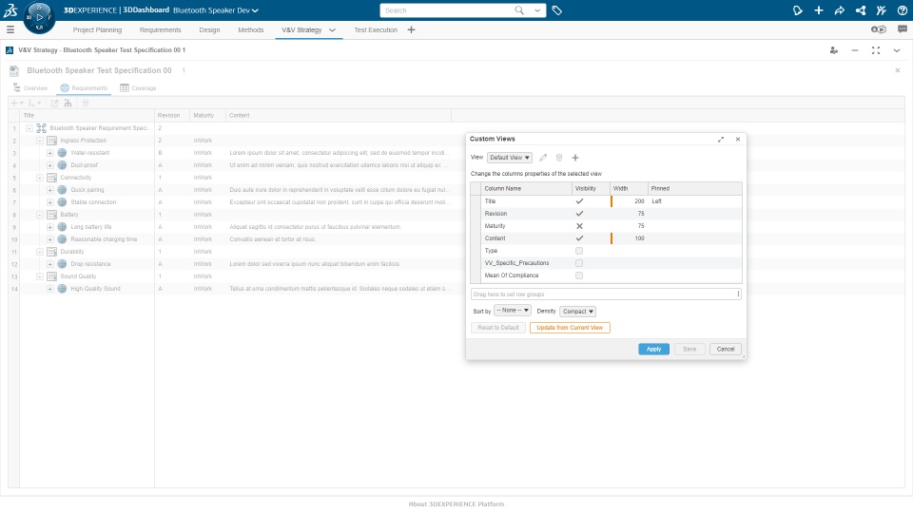Open the Density Compact dropdown
Viewport: 913px width, 513px height.
pos(577,312)
